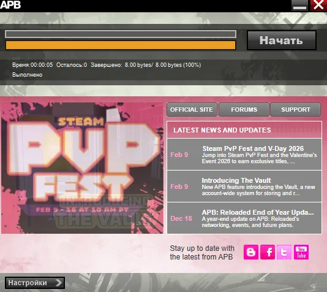327x292 pixels.
Task: Open Steam PvP Fest and V-Day 2026 news
Action: click(x=244, y=155)
